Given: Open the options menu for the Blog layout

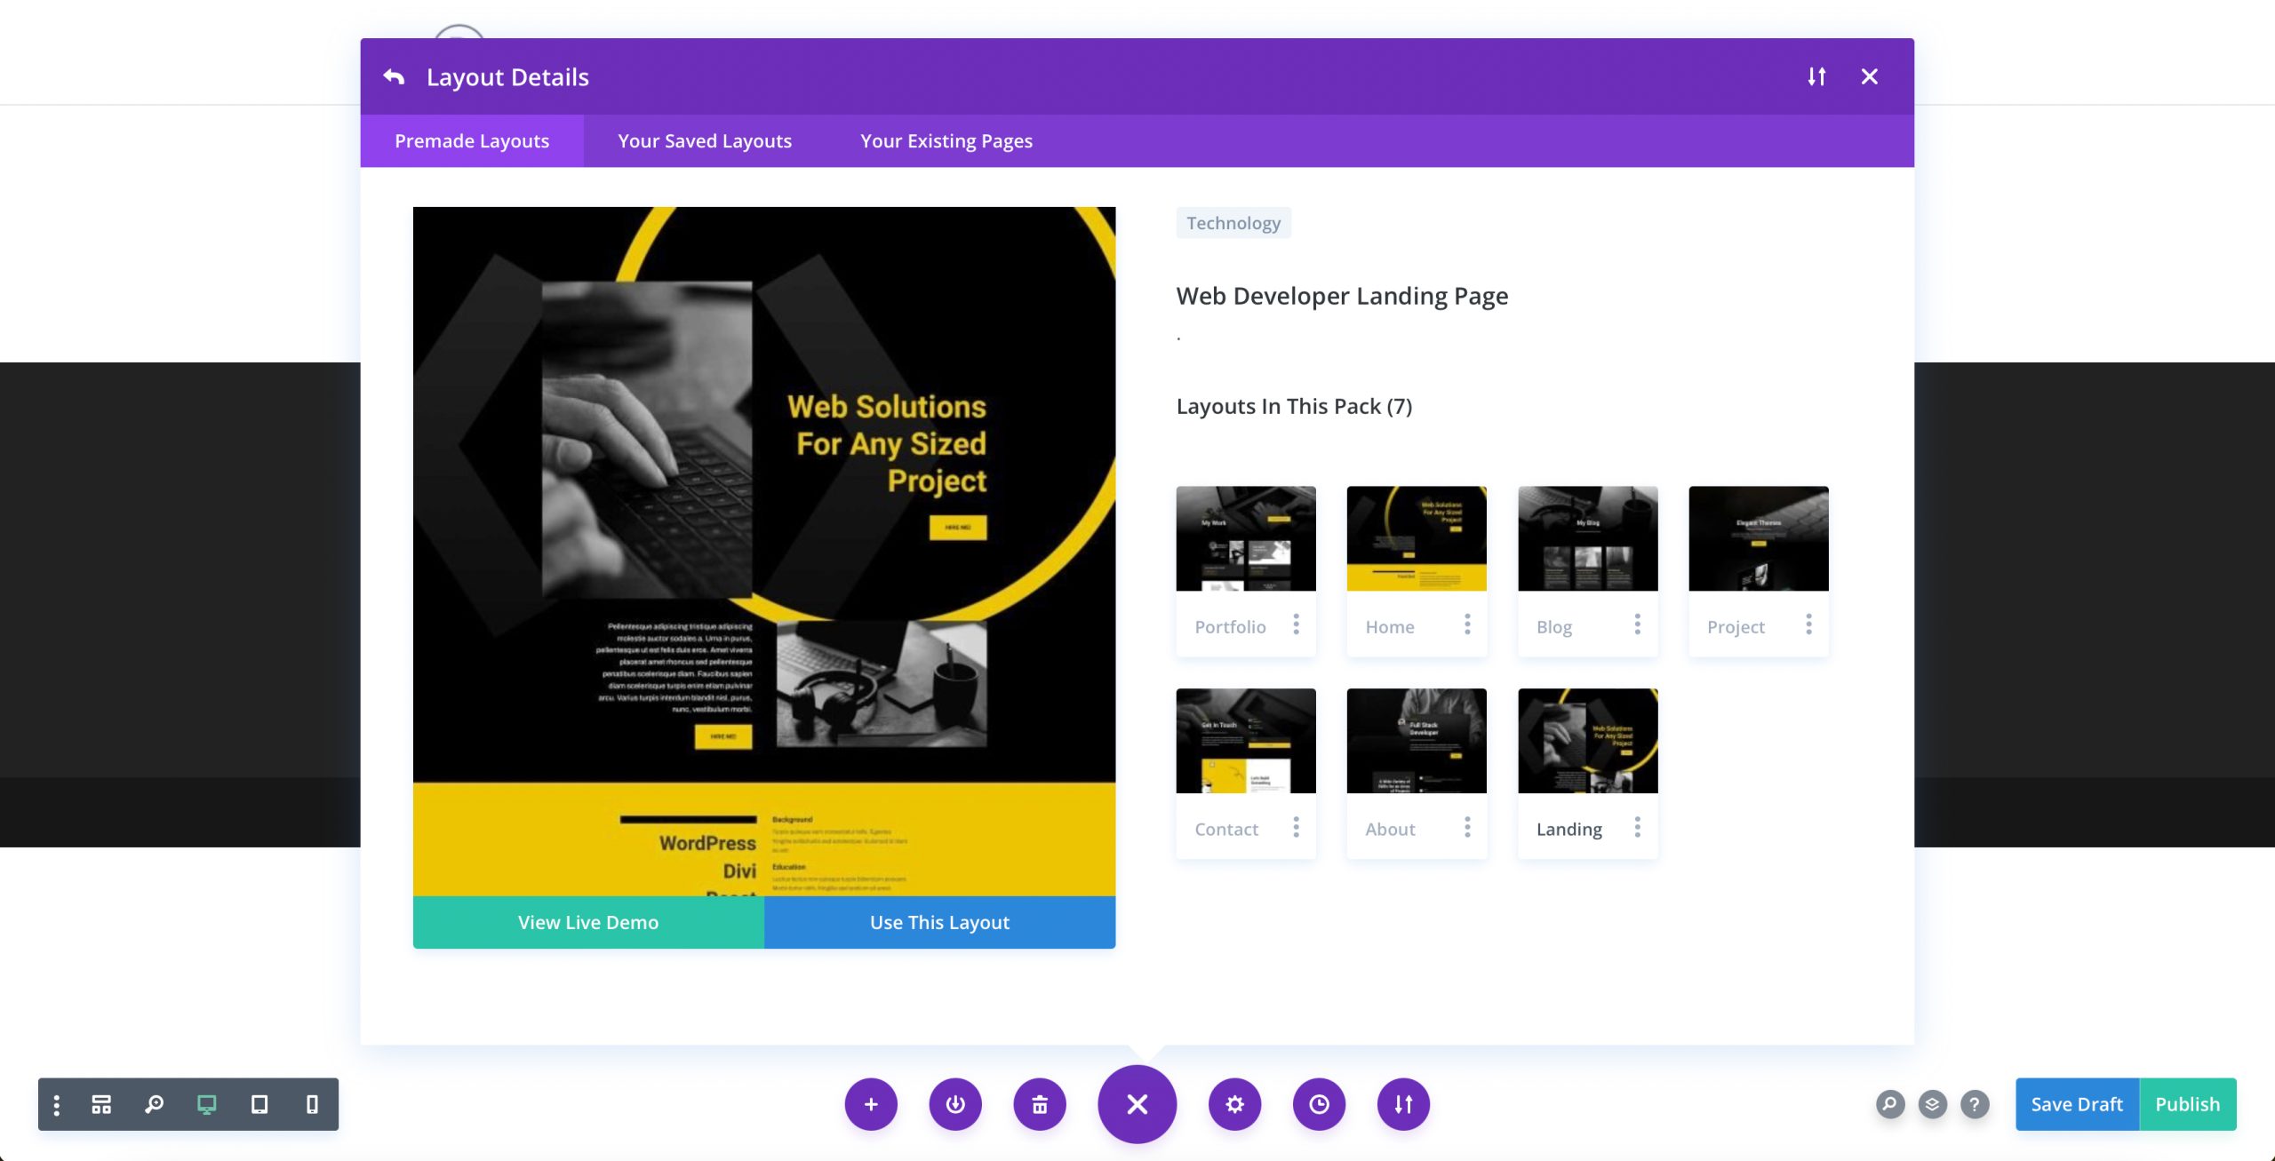Looking at the screenshot, I should pos(1639,625).
